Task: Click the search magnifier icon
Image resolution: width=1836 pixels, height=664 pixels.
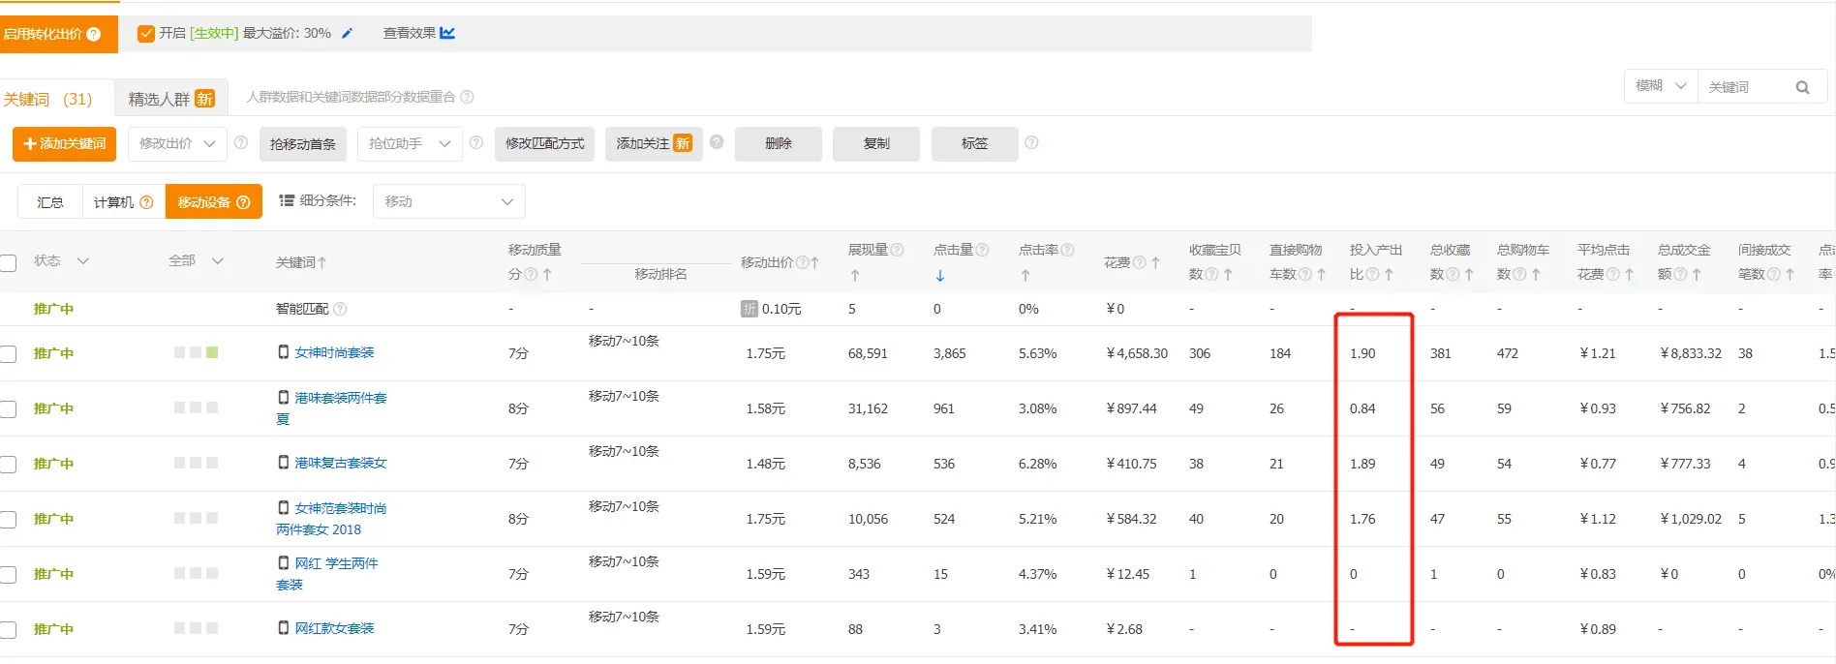Action: click(1802, 87)
